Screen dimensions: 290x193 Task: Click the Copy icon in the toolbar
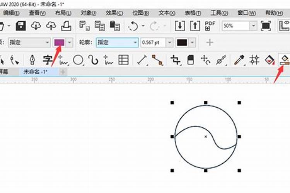tap(100, 26)
